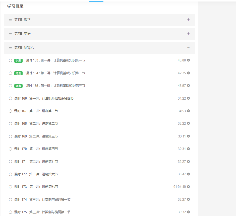Click the 免费 badge on lesson 165
The width and height of the screenshot is (236, 216).
(x=18, y=86)
